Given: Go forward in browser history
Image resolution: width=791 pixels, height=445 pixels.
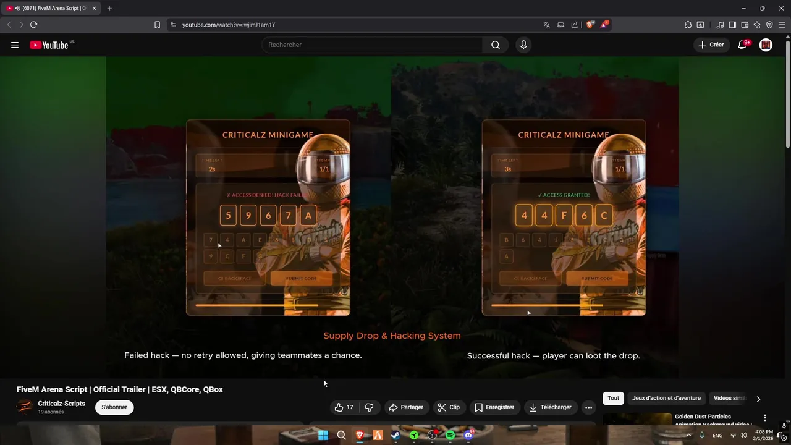Looking at the screenshot, I should [x=20, y=25].
